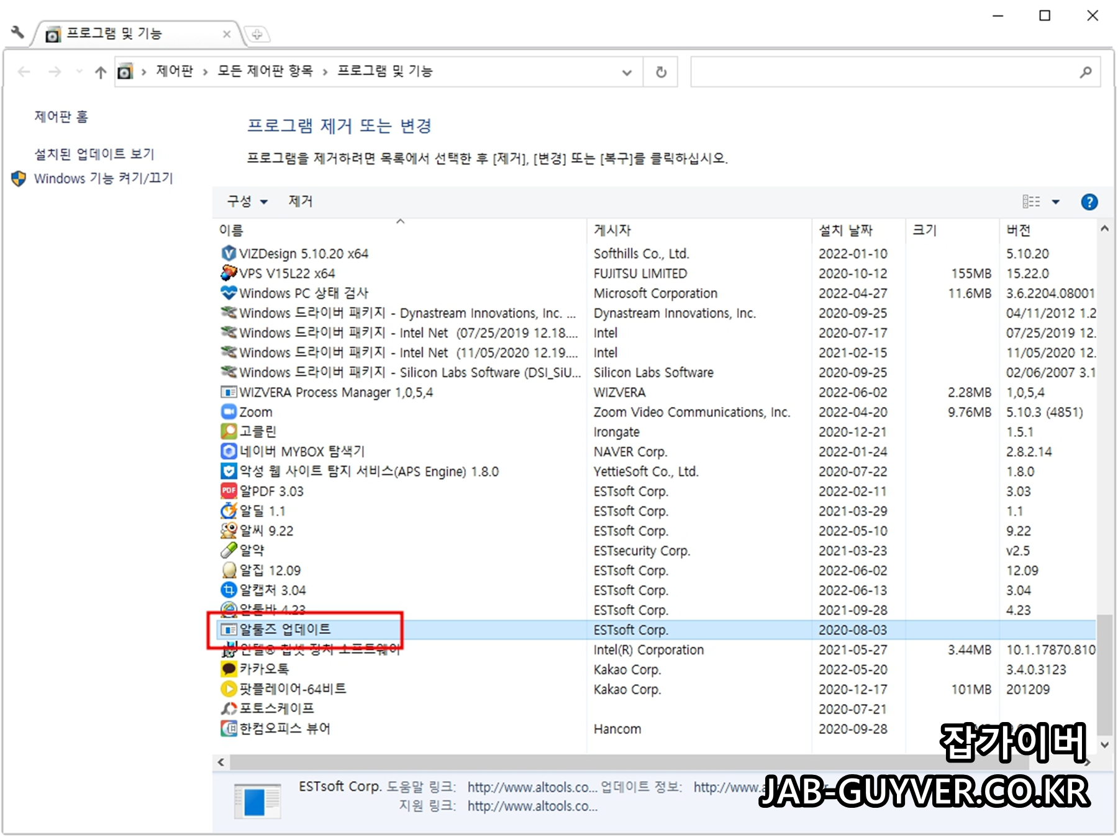Click the 알씨 9.22 icon
1118x837 pixels.
tap(229, 531)
